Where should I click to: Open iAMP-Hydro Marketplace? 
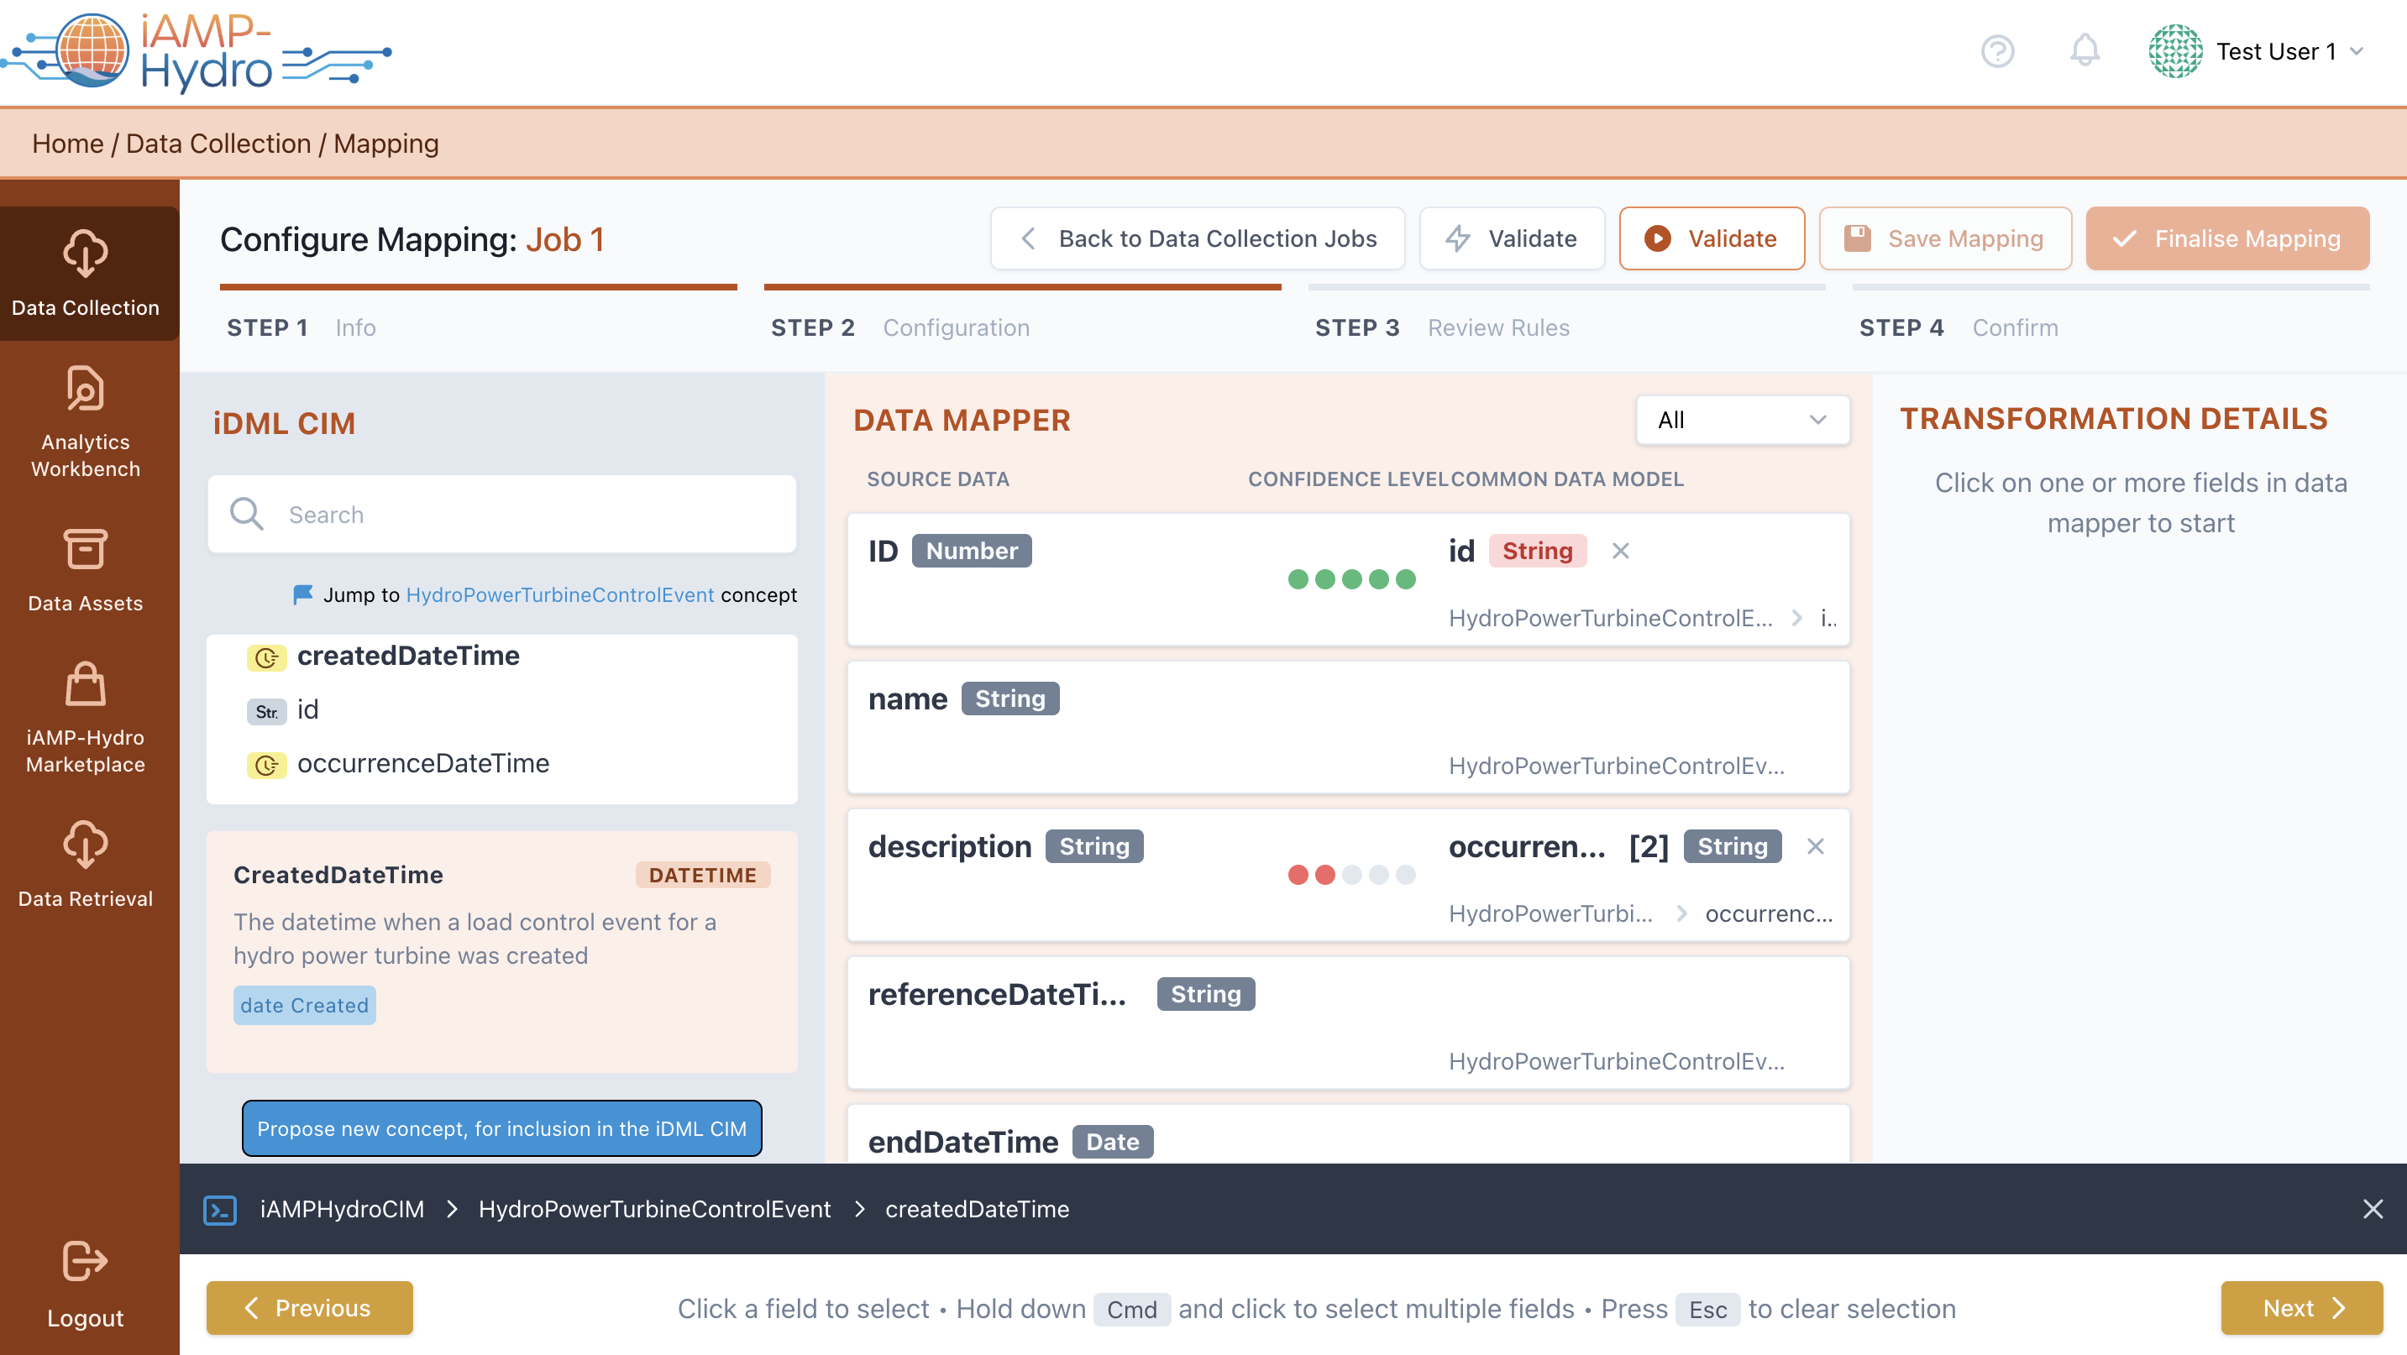click(x=85, y=717)
